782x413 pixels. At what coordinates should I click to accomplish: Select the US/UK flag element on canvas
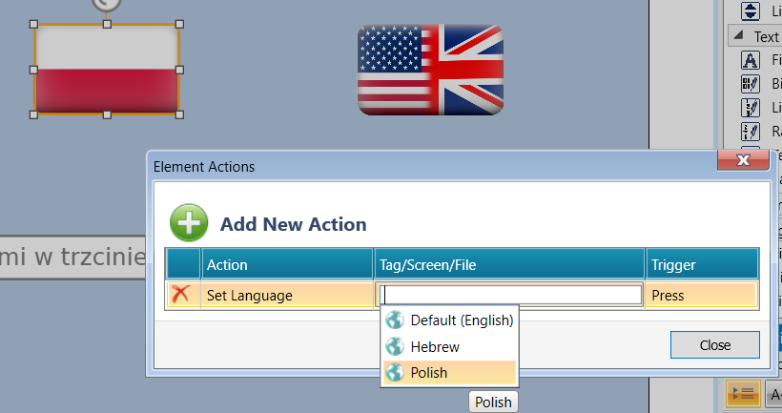tap(430, 70)
